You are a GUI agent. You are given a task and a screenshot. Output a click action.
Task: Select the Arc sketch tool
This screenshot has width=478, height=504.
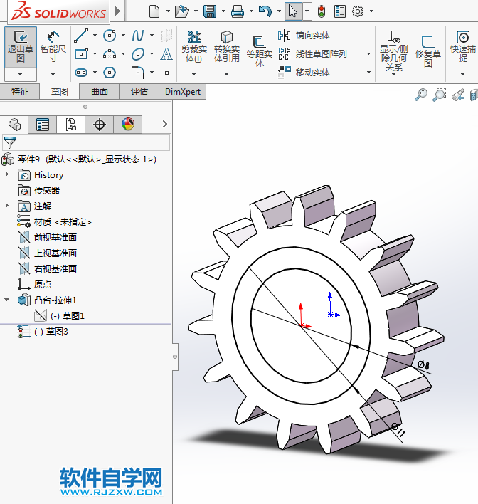coord(110,53)
